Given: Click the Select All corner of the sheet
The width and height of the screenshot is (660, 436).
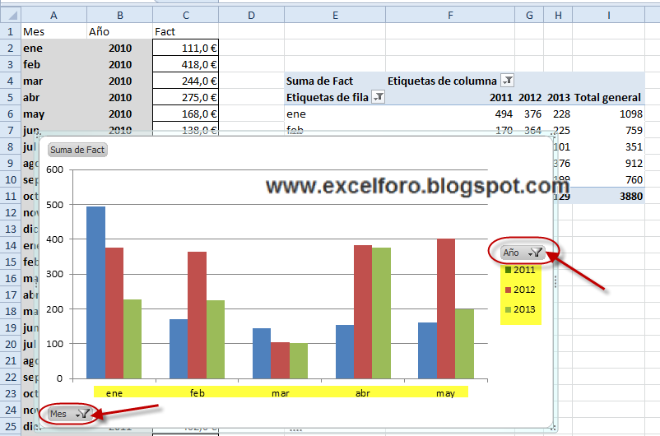Looking at the screenshot, I should (x=11, y=15).
